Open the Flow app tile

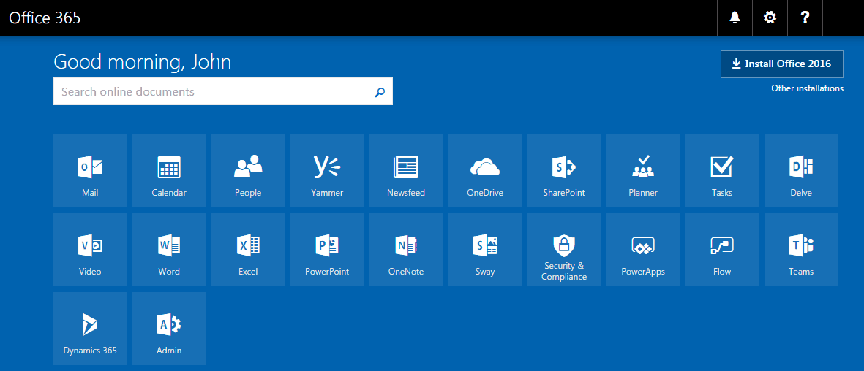[722, 250]
